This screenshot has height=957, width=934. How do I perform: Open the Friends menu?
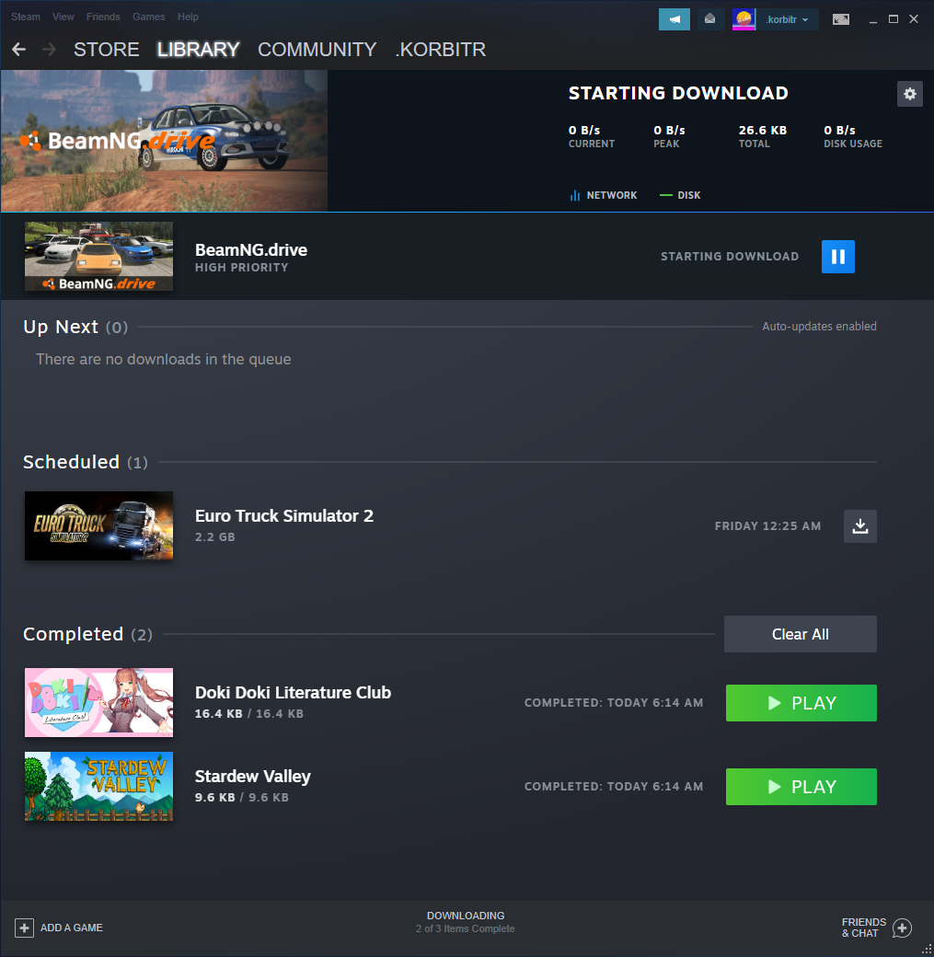click(103, 17)
